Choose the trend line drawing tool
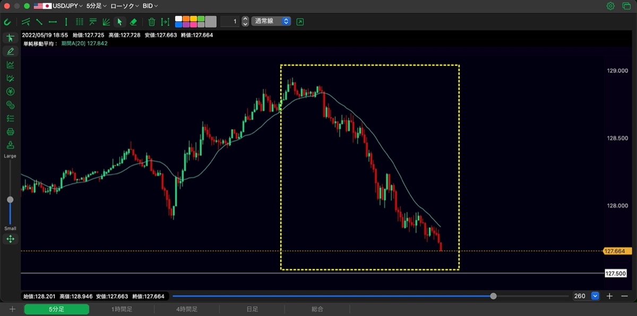 click(x=39, y=22)
